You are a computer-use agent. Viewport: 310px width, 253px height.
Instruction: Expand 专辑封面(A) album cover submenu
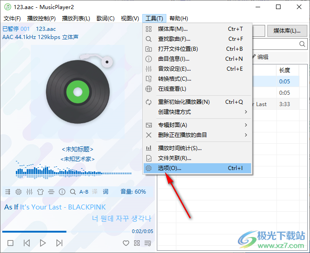(x=197, y=125)
